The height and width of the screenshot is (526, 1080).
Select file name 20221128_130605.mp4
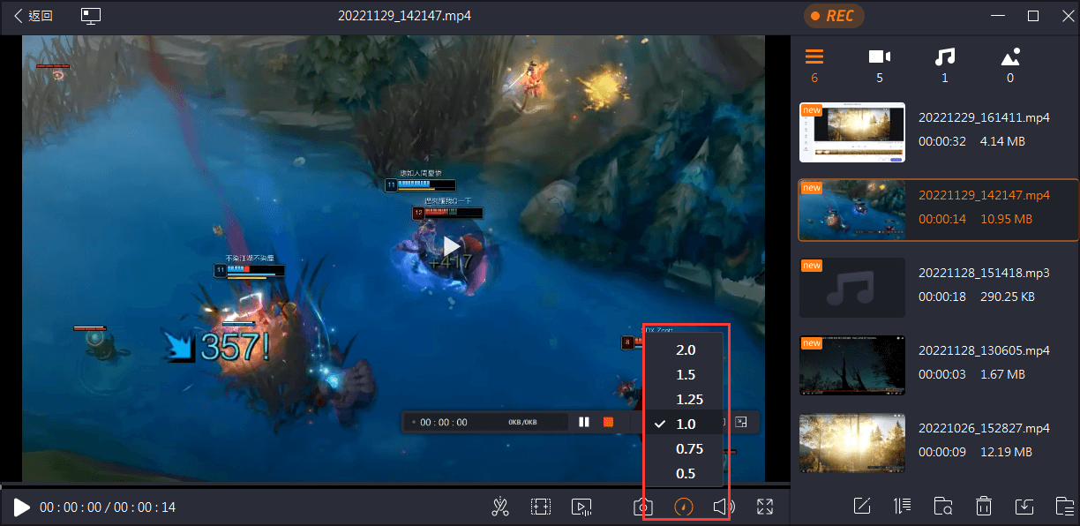coord(984,350)
